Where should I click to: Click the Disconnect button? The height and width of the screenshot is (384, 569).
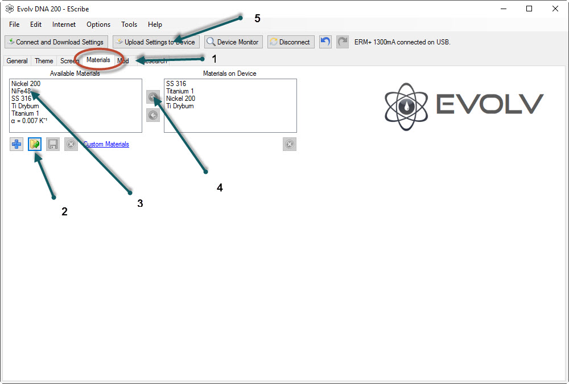(x=291, y=42)
